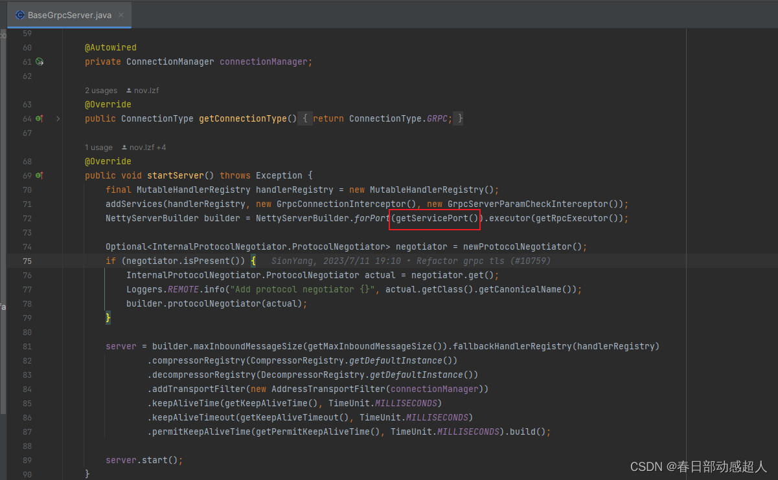Click GrpcConnectionInterceptor() on line 71
This screenshot has height=480, width=778.
[347, 204]
